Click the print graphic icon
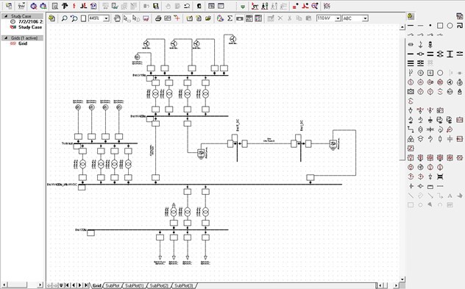Screen dimensions: 465x289 coord(158,18)
